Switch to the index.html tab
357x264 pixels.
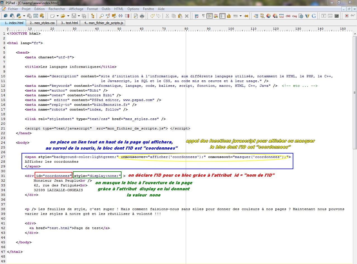(13, 23)
